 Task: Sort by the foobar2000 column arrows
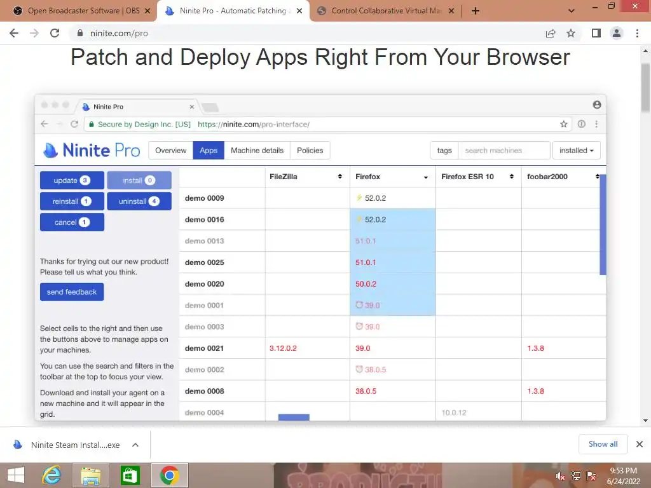click(x=597, y=177)
